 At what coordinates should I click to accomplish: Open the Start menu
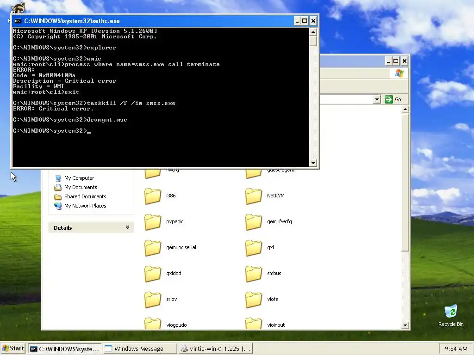(x=13, y=349)
